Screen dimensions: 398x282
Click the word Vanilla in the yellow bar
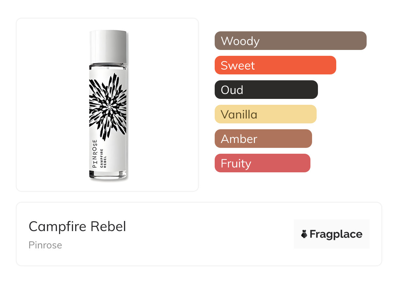coord(239,115)
